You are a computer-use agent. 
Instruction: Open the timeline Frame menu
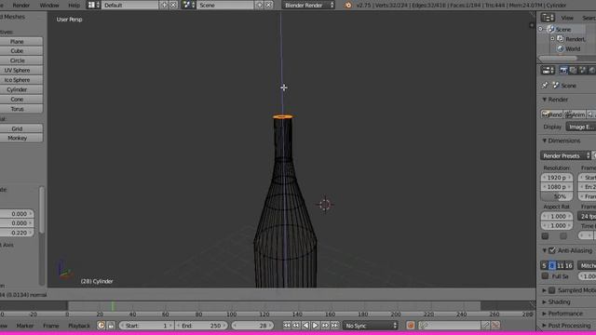pyautogui.click(x=50, y=326)
